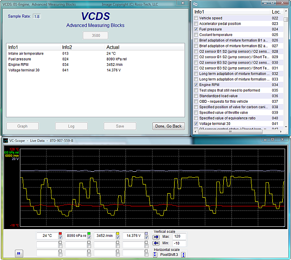Click the location 038 carbon canister row text

point(233,107)
